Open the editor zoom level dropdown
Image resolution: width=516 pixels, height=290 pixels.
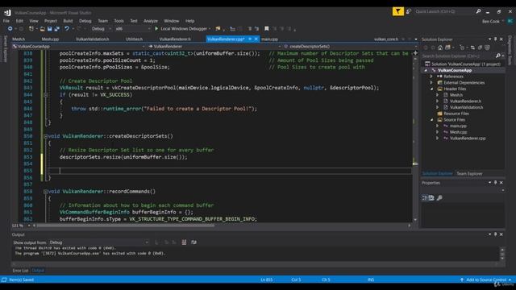(29, 226)
